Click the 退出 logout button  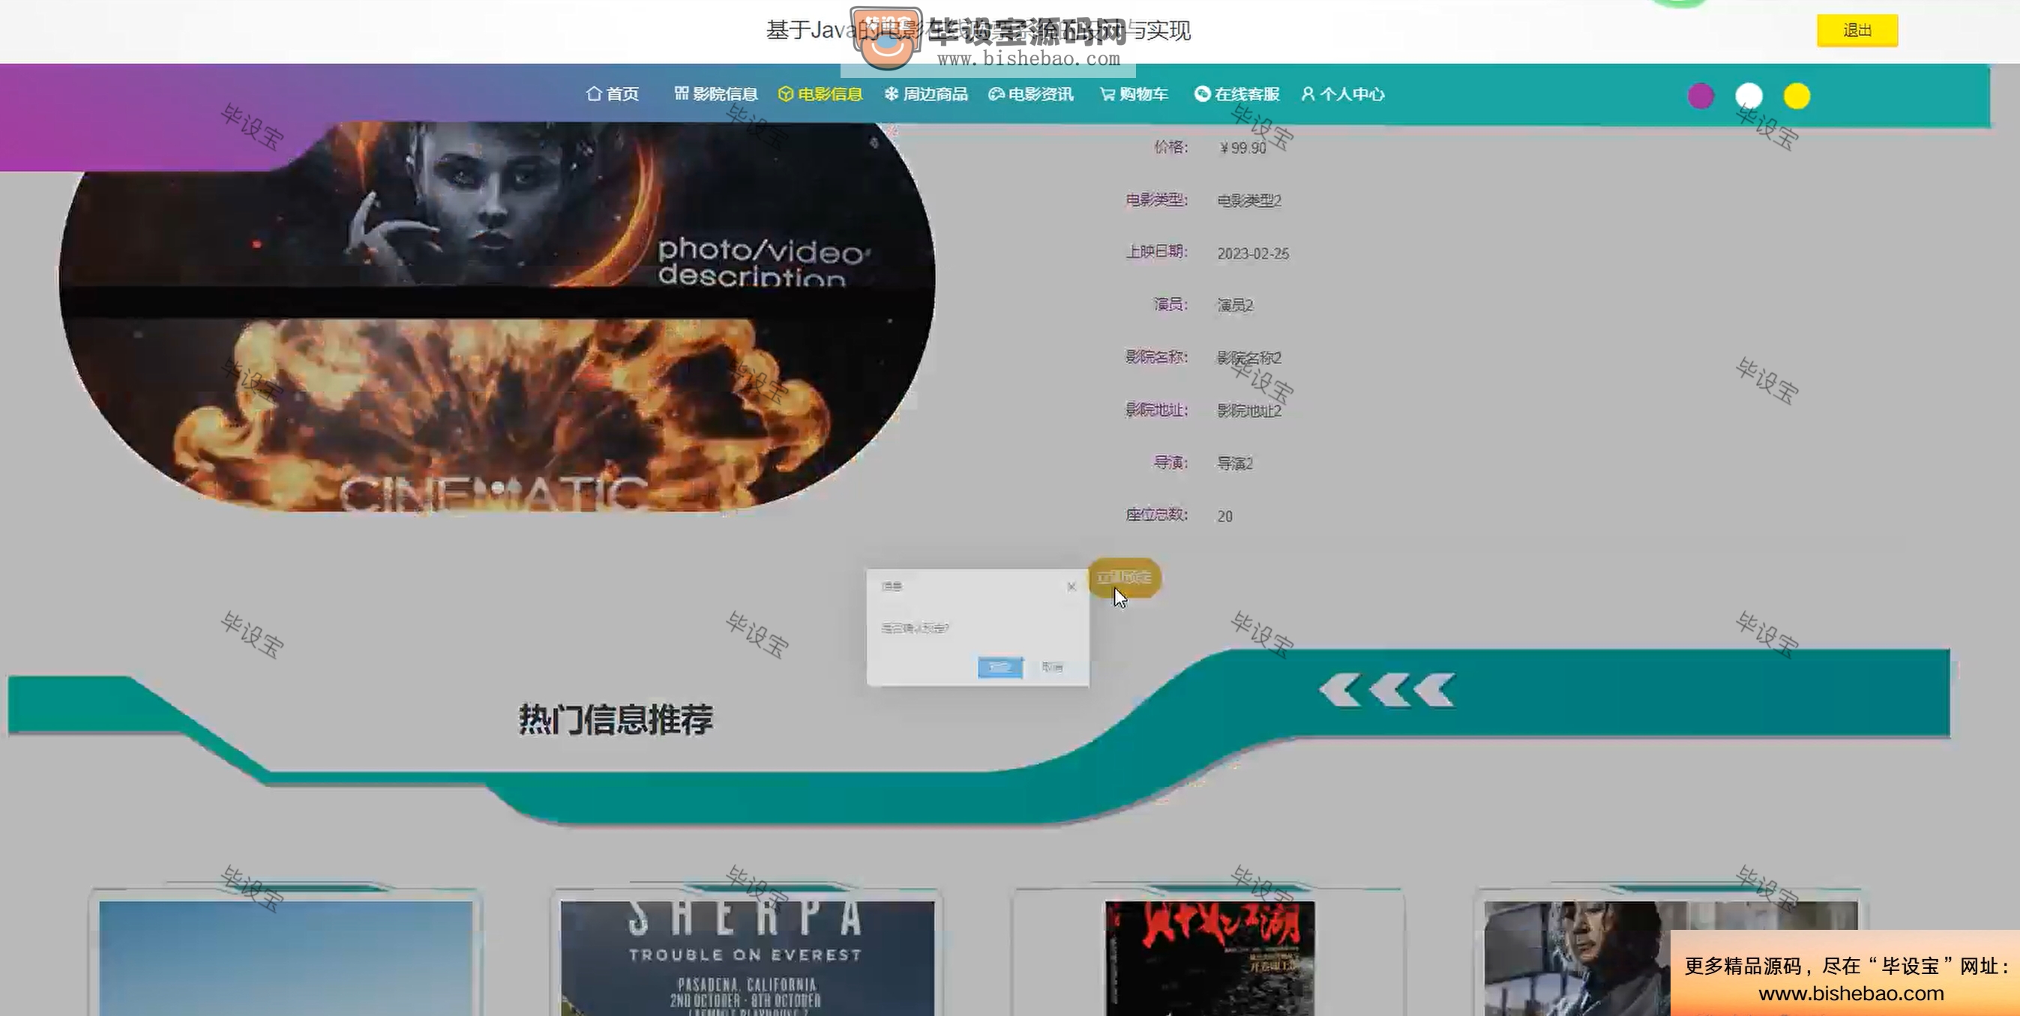click(1857, 31)
